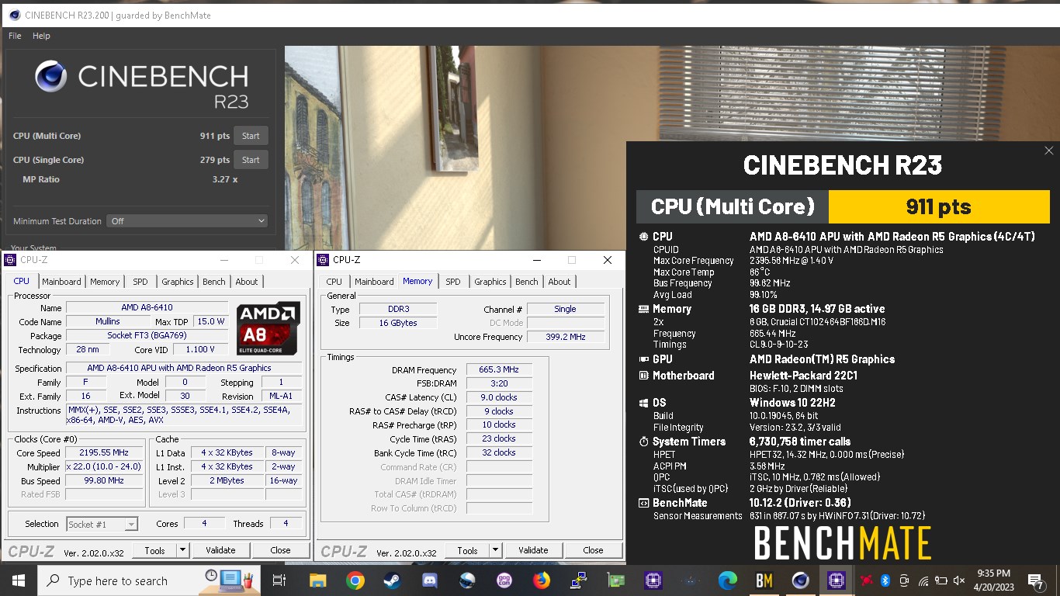Expand Tools arrow in CPU-Z processor window
This screenshot has height=596, width=1060.
[182, 550]
